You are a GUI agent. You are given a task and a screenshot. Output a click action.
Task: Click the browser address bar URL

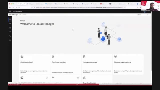click(x=79, y=7)
